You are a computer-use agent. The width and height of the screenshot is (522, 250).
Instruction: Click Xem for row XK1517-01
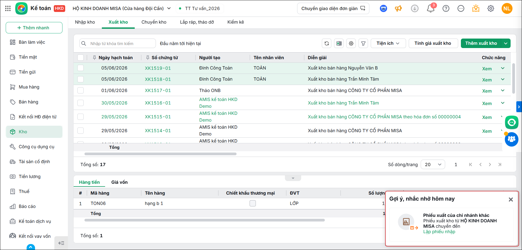click(487, 91)
